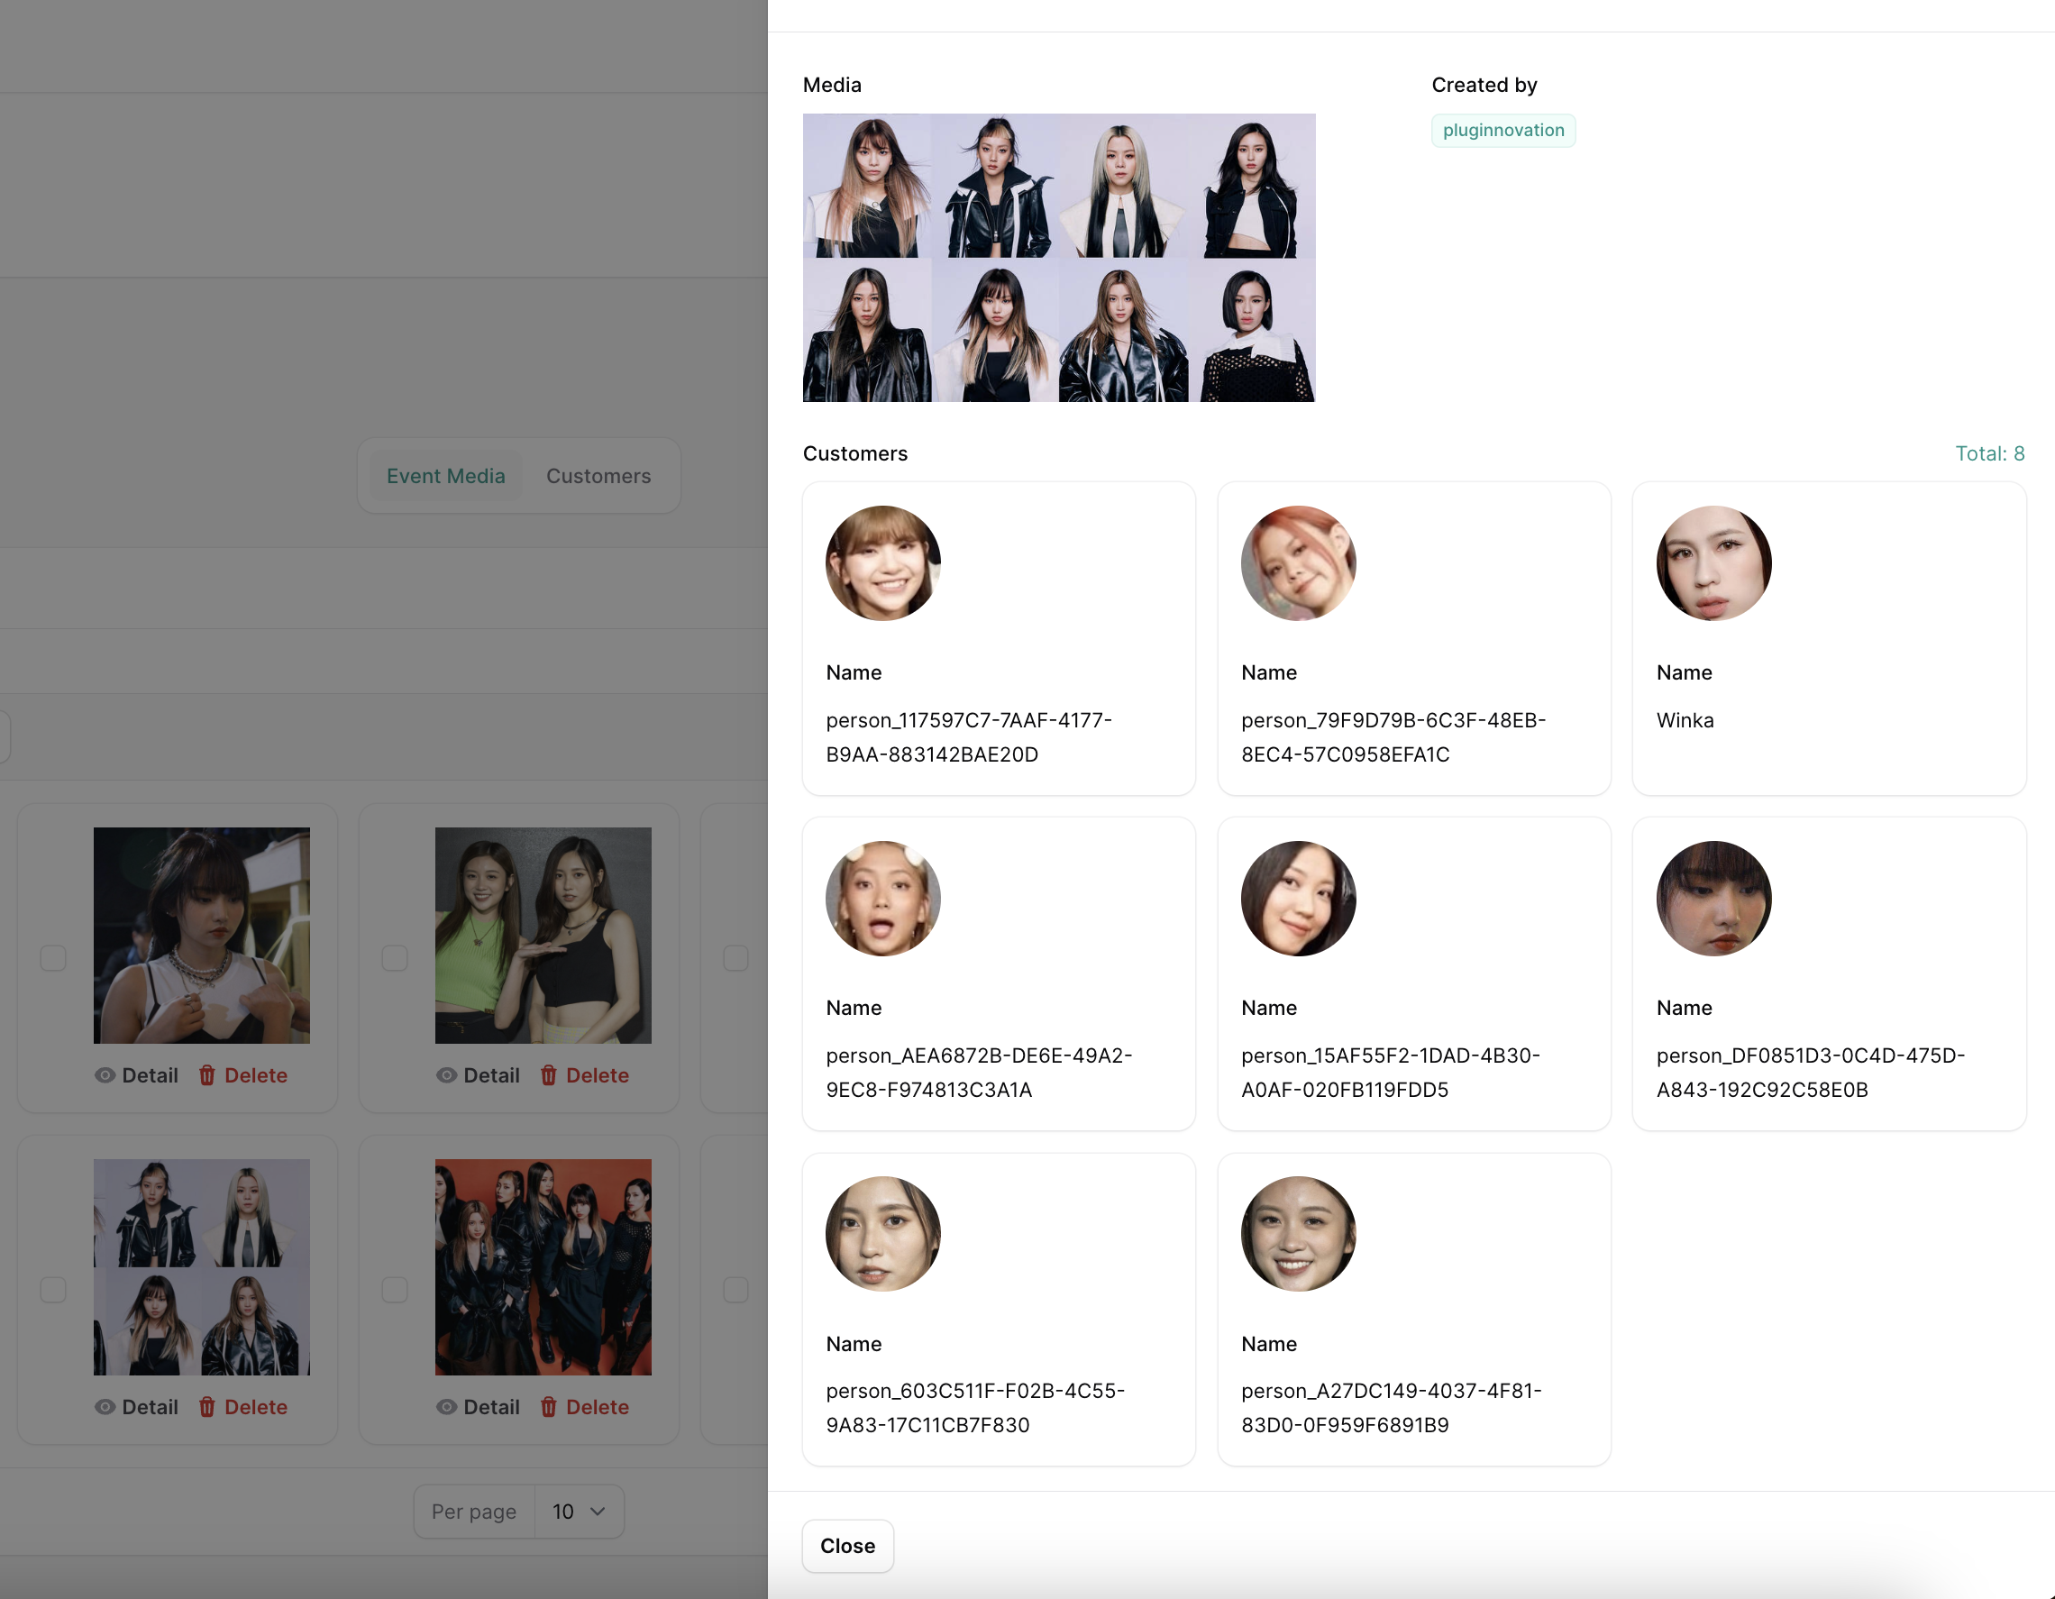Click Winka's customer avatar
The width and height of the screenshot is (2055, 1599).
point(1713,562)
